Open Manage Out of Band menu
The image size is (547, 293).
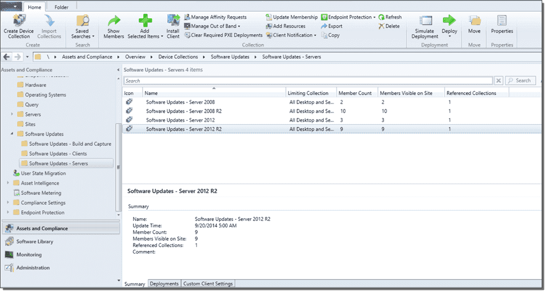tap(212, 26)
